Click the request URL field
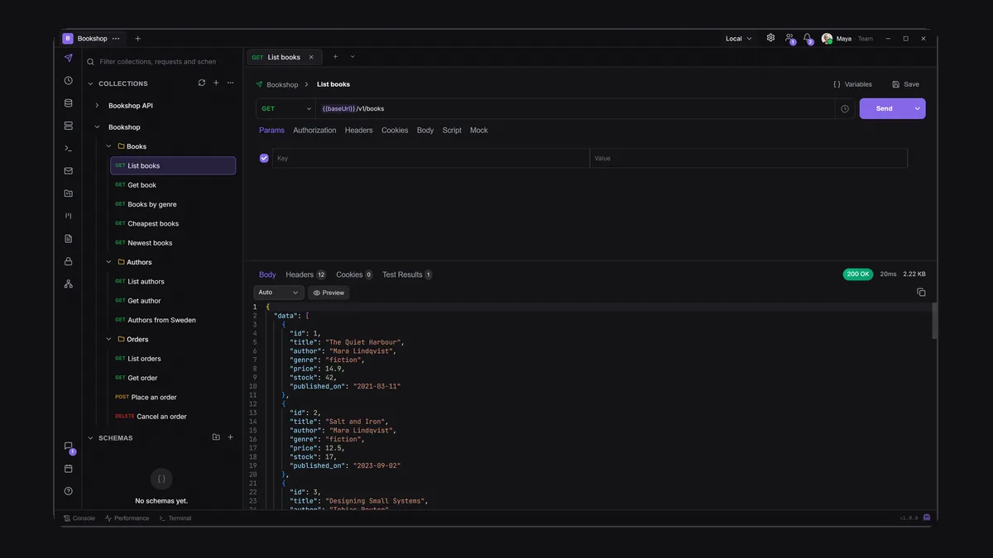 [575, 108]
